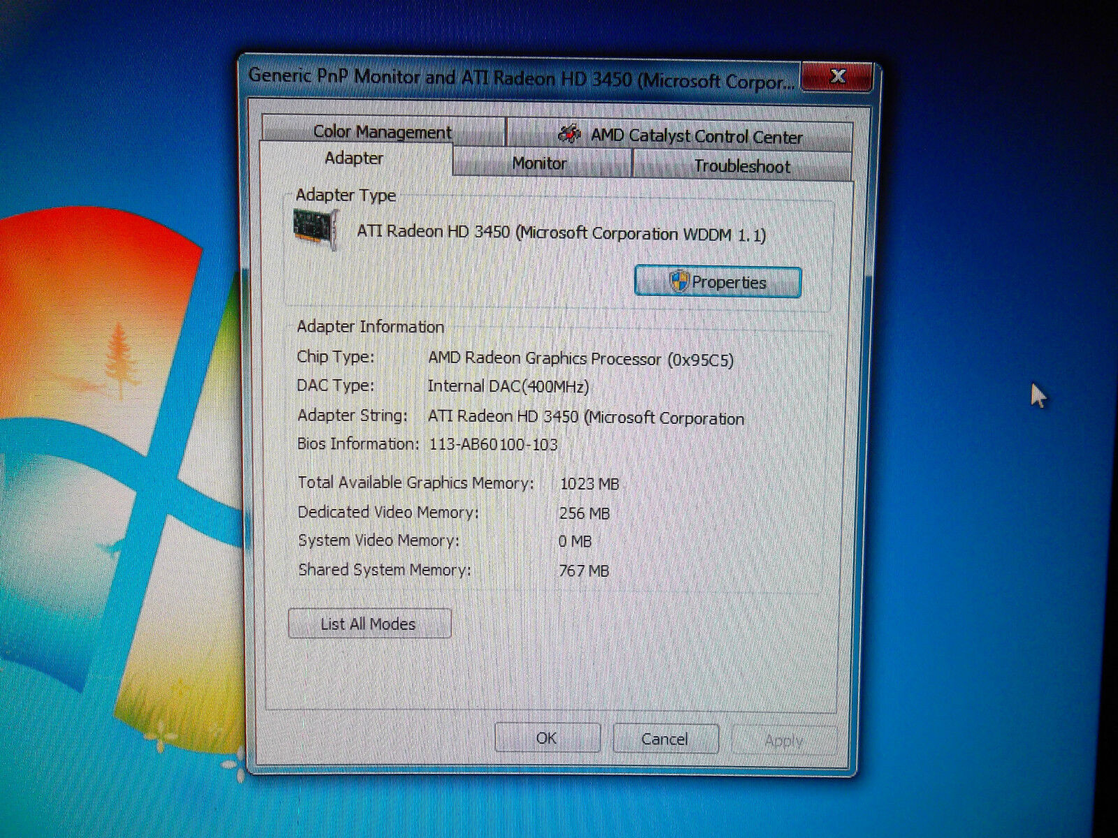The height and width of the screenshot is (838, 1118).
Task: Click the ATI Radeon HD 3450 adapter type text
Action: click(561, 233)
